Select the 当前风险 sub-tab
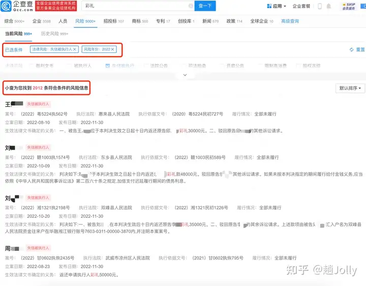The height and width of the screenshot is (286, 366). 18,34
